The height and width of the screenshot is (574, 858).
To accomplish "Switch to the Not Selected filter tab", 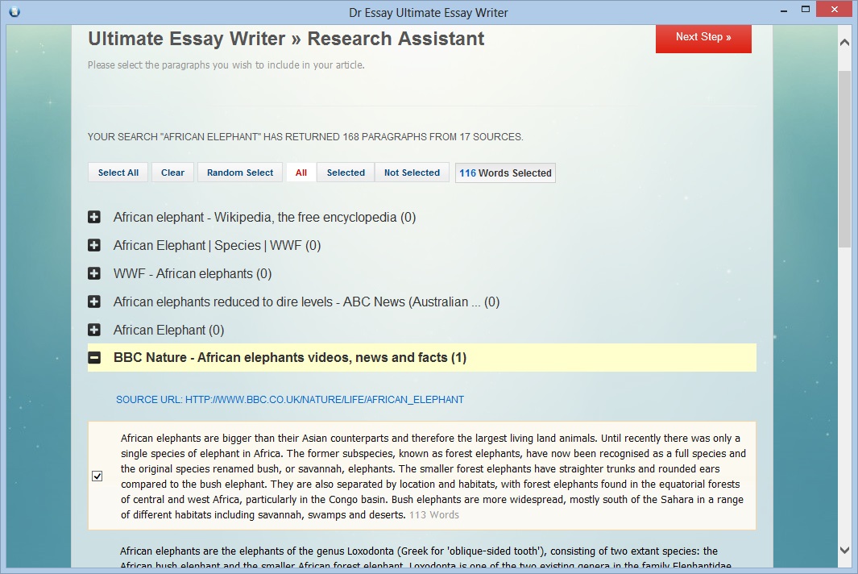I will [412, 173].
